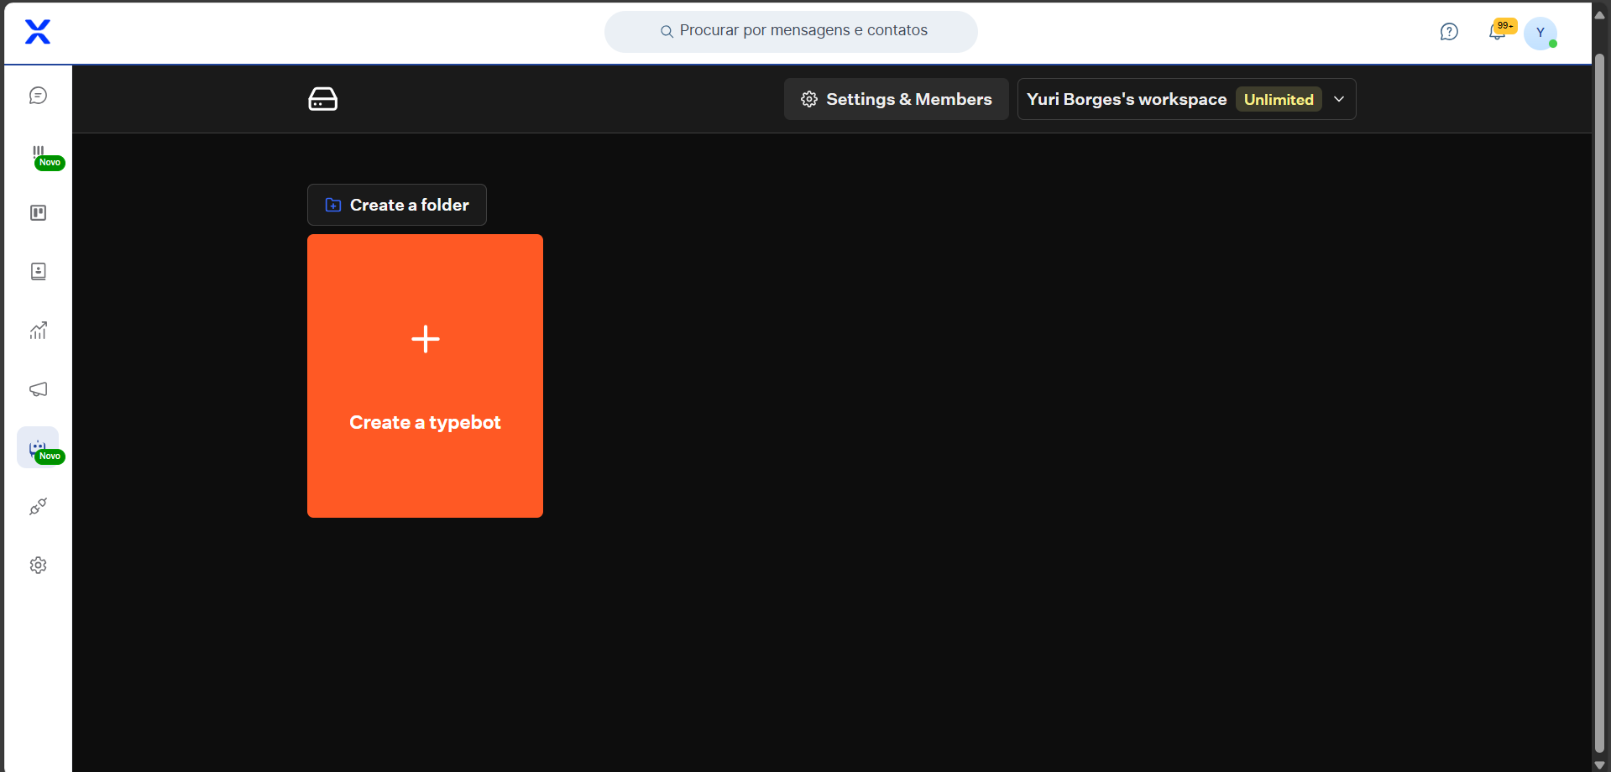
Task: Open the chat conversations sidebar icon
Action: [x=38, y=96]
